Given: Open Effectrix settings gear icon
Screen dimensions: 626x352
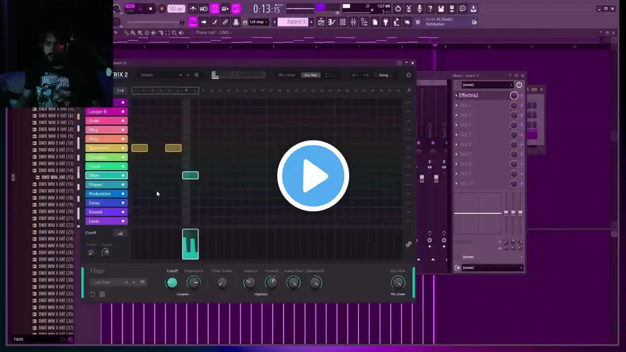Looking at the screenshot, I should (x=408, y=75).
